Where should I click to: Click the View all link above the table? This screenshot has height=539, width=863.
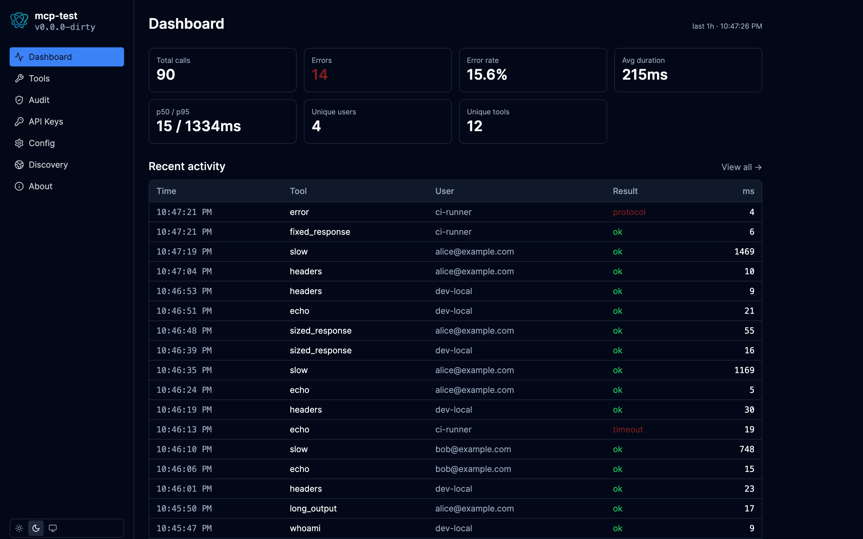(x=741, y=167)
